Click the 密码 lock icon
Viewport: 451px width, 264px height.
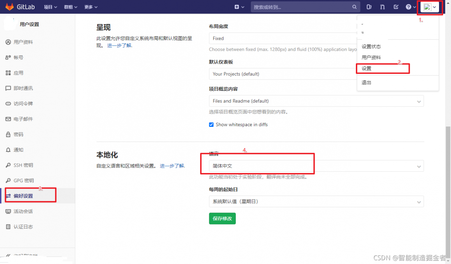(x=8, y=134)
